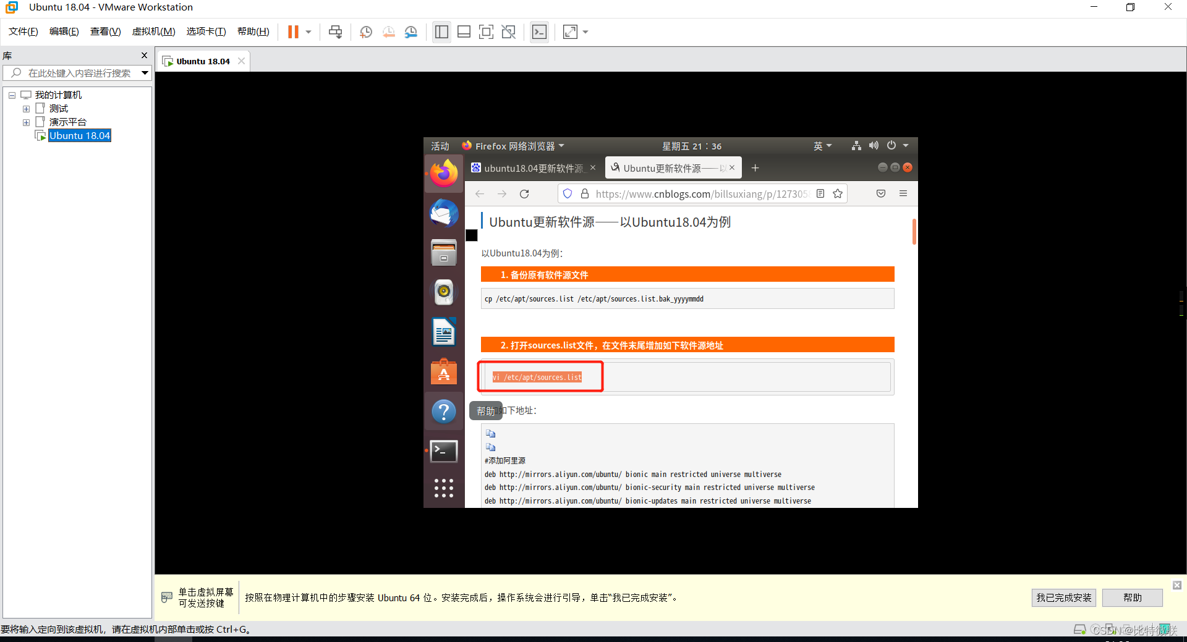Launch Rhythmbox music player from the dock
Viewport: 1187px width, 642px height.
[x=443, y=292]
